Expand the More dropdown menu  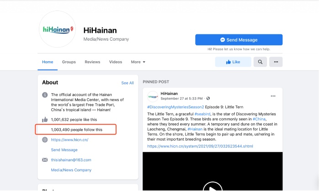(x=138, y=62)
